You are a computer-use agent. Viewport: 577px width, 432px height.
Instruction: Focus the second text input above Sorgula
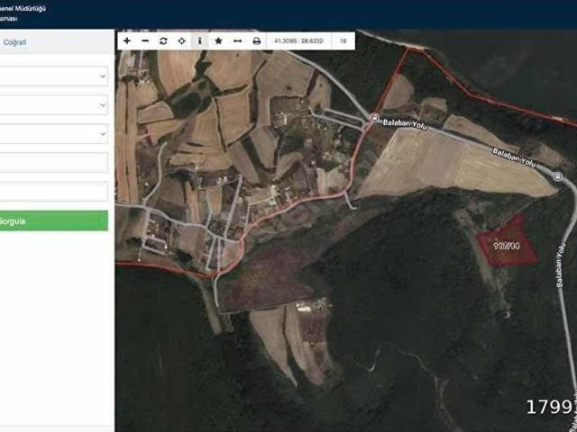click(x=53, y=192)
